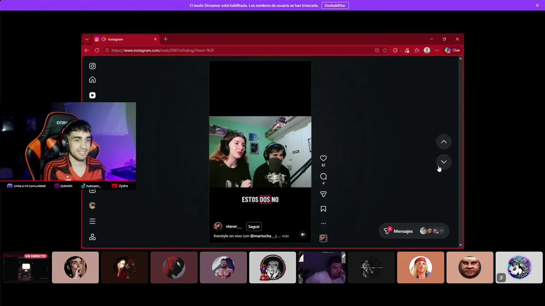Go to next reel with down chevron
Image resolution: width=545 pixels, height=306 pixels.
pyautogui.click(x=444, y=162)
